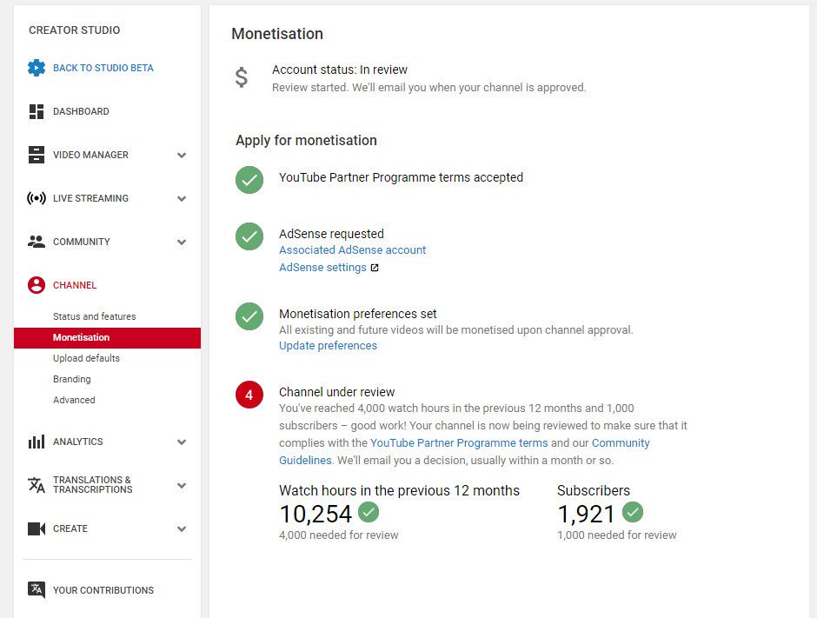Open Associated AdSense account link
817x618 pixels.
(x=353, y=250)
